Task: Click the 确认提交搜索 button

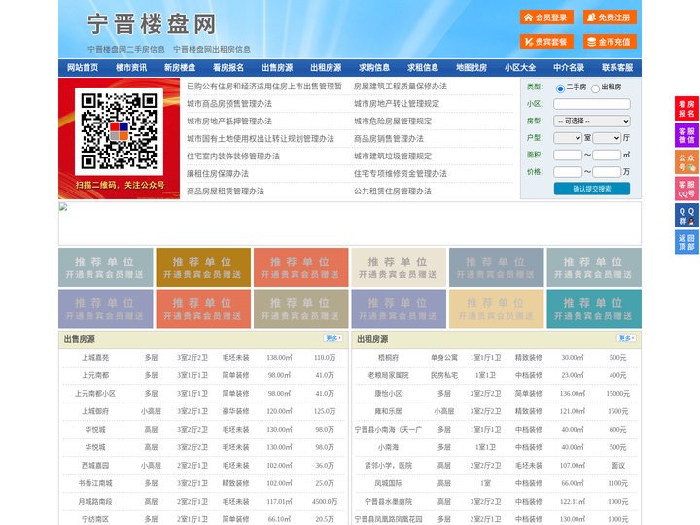Action: tap(592, 189)
